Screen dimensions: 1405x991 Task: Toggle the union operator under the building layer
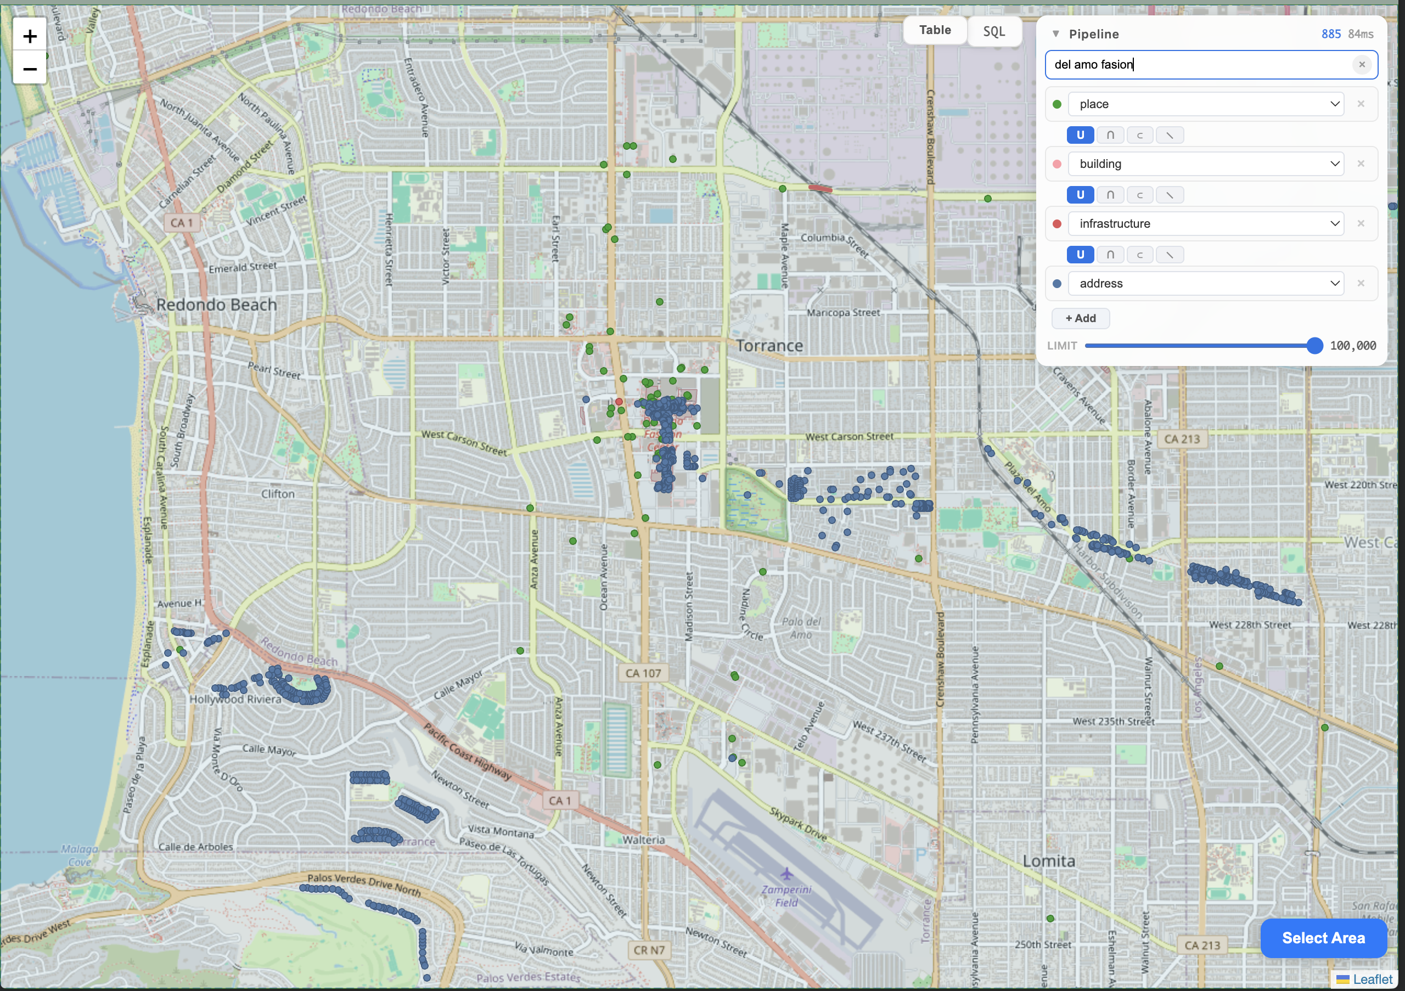pyautogui.click(x=1080, y=195)
